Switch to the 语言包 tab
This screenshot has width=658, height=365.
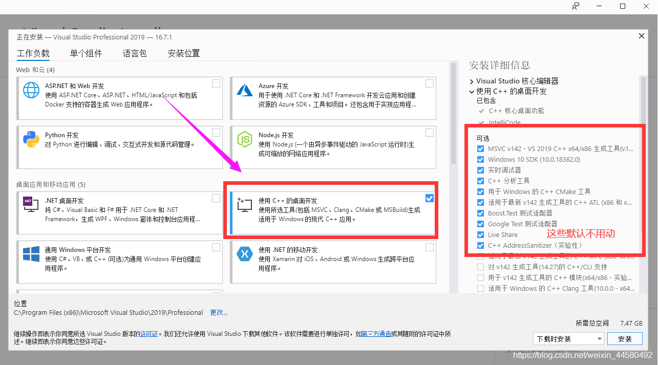pyautogui.click(x=135, y=53)
